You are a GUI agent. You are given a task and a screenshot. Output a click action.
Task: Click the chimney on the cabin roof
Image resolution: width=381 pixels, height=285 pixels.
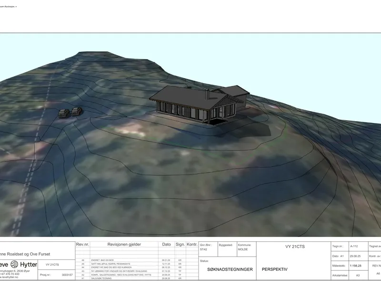click(x=207, y=95)
